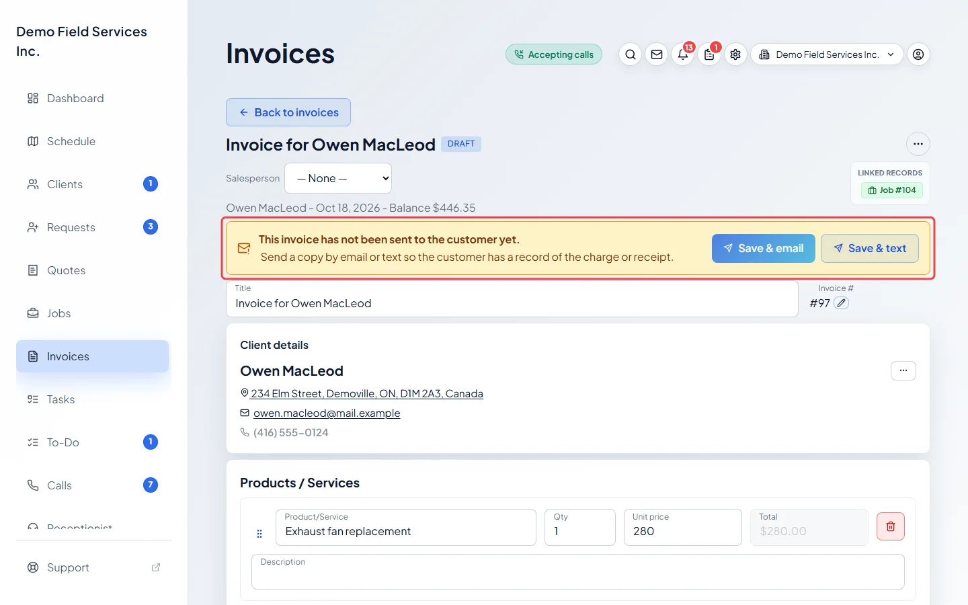Click Save & text button
Screen dimensions: 968x605
[x=870, y=249]
